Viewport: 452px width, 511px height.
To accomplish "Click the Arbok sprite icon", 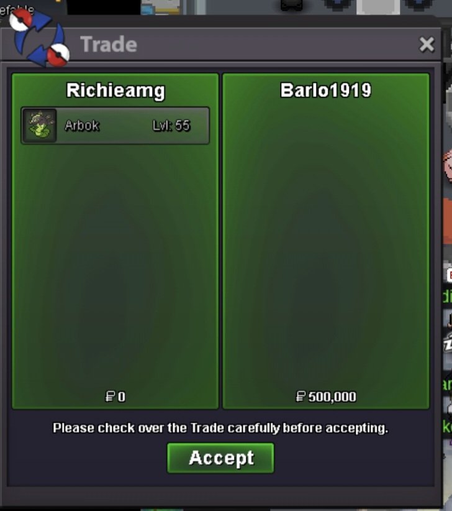I will tap(40, 126).
